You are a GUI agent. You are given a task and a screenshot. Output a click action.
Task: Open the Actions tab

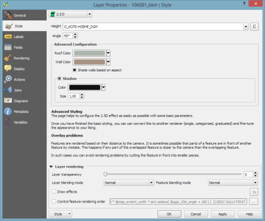[x=24, y=79]
